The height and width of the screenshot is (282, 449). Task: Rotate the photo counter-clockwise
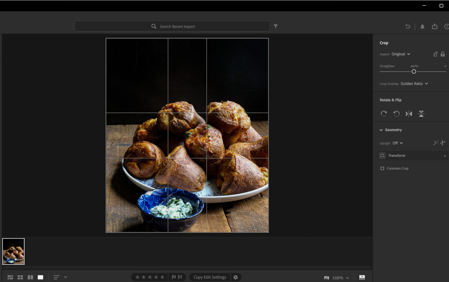click(396, 114)
